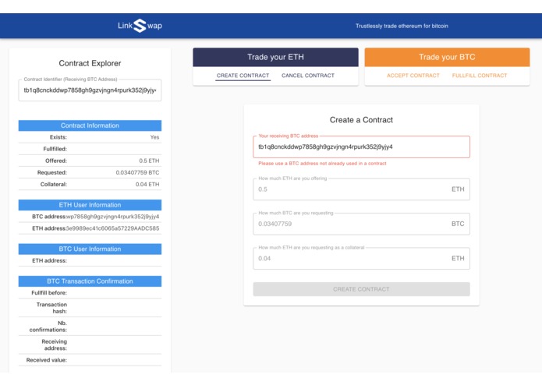
Task: Click the BTC Transaction Confirmation header
Action: coord(90,281)
